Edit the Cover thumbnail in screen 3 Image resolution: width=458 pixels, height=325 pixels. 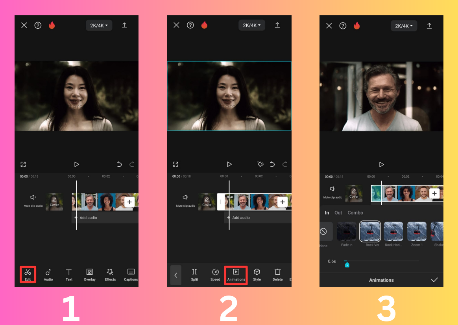point(354,193)
